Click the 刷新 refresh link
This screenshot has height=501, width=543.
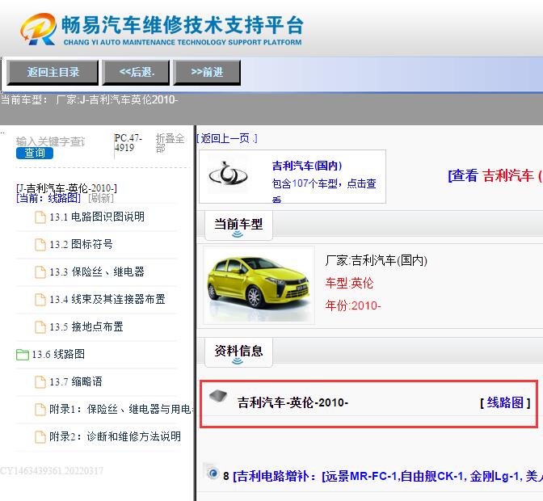101,198
